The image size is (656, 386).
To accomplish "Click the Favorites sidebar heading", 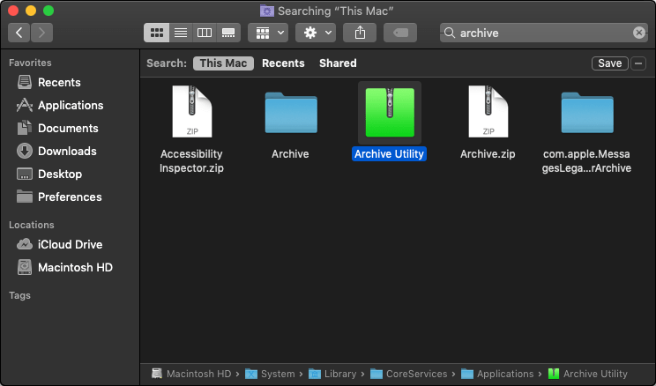I will click(30, 63).
